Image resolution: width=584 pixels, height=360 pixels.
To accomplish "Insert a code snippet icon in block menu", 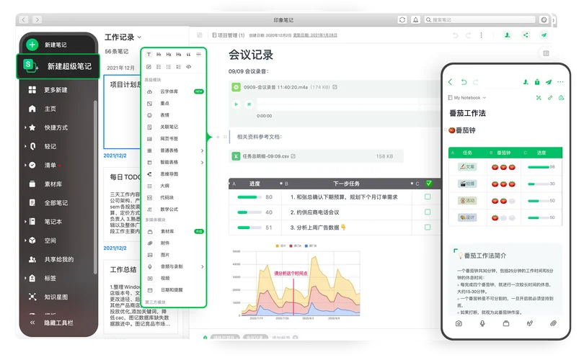I will pyautogui.click(x=188, y=67).
